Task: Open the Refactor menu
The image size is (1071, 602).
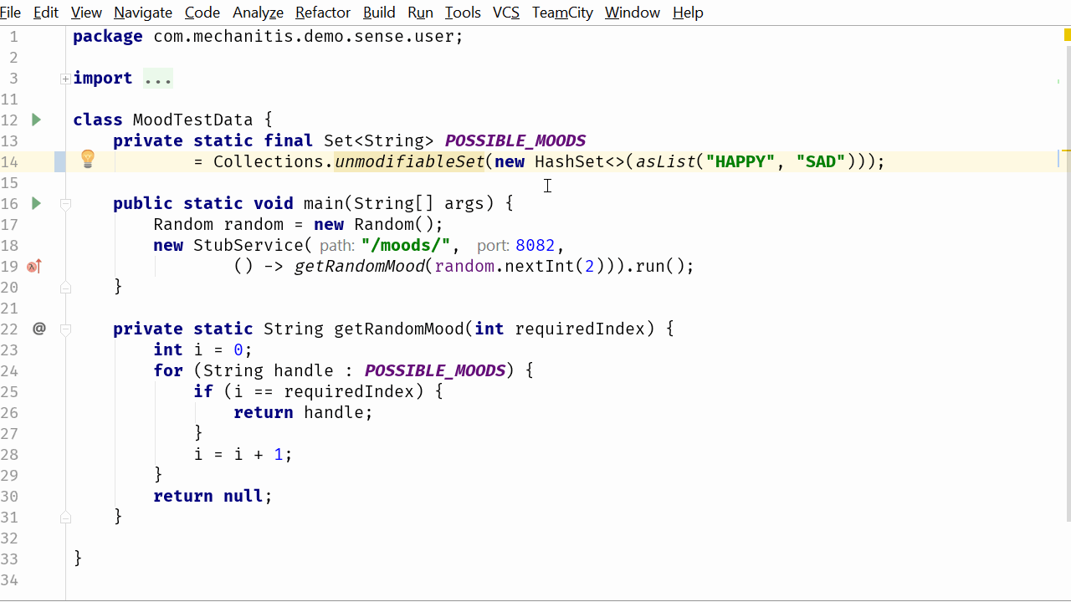Action: tap(322, 13)
